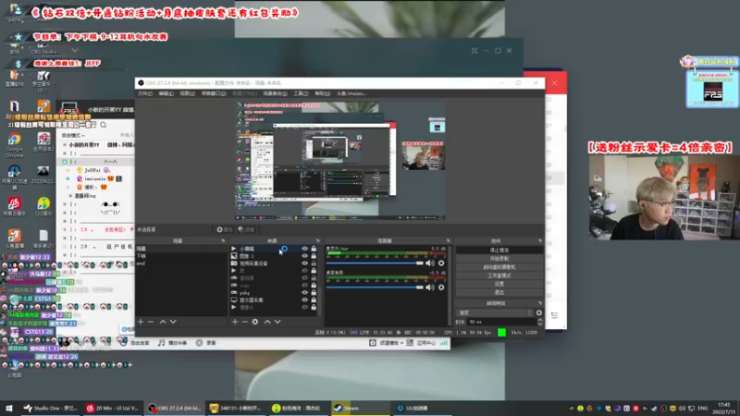Click the OBS preview canvas thumbnail
This screenshot has width=740, height=416.
pyautogui.click(x=339, y=161)
